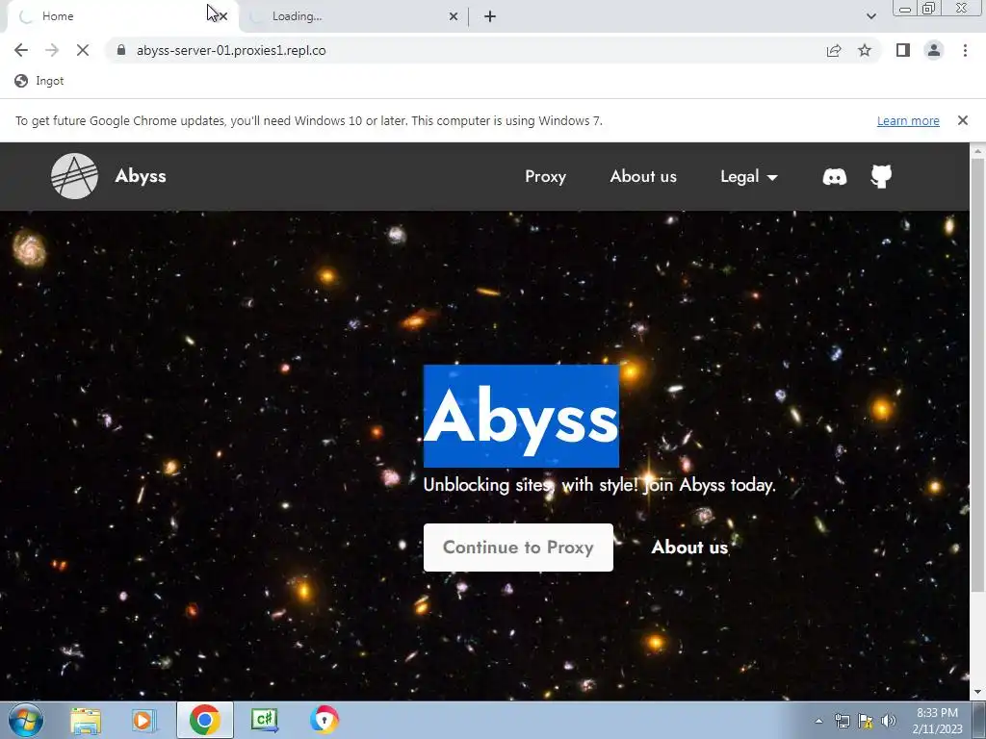The height and width of the screenshot is (739, 986).
Task: Share this page icon in address bar
Action: pos(834,50)
